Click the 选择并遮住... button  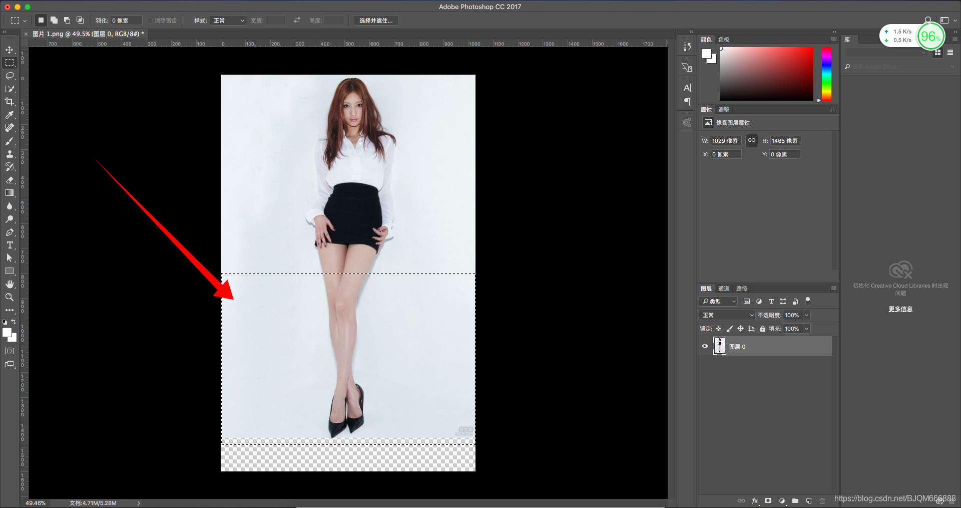(x=376, y=21)
